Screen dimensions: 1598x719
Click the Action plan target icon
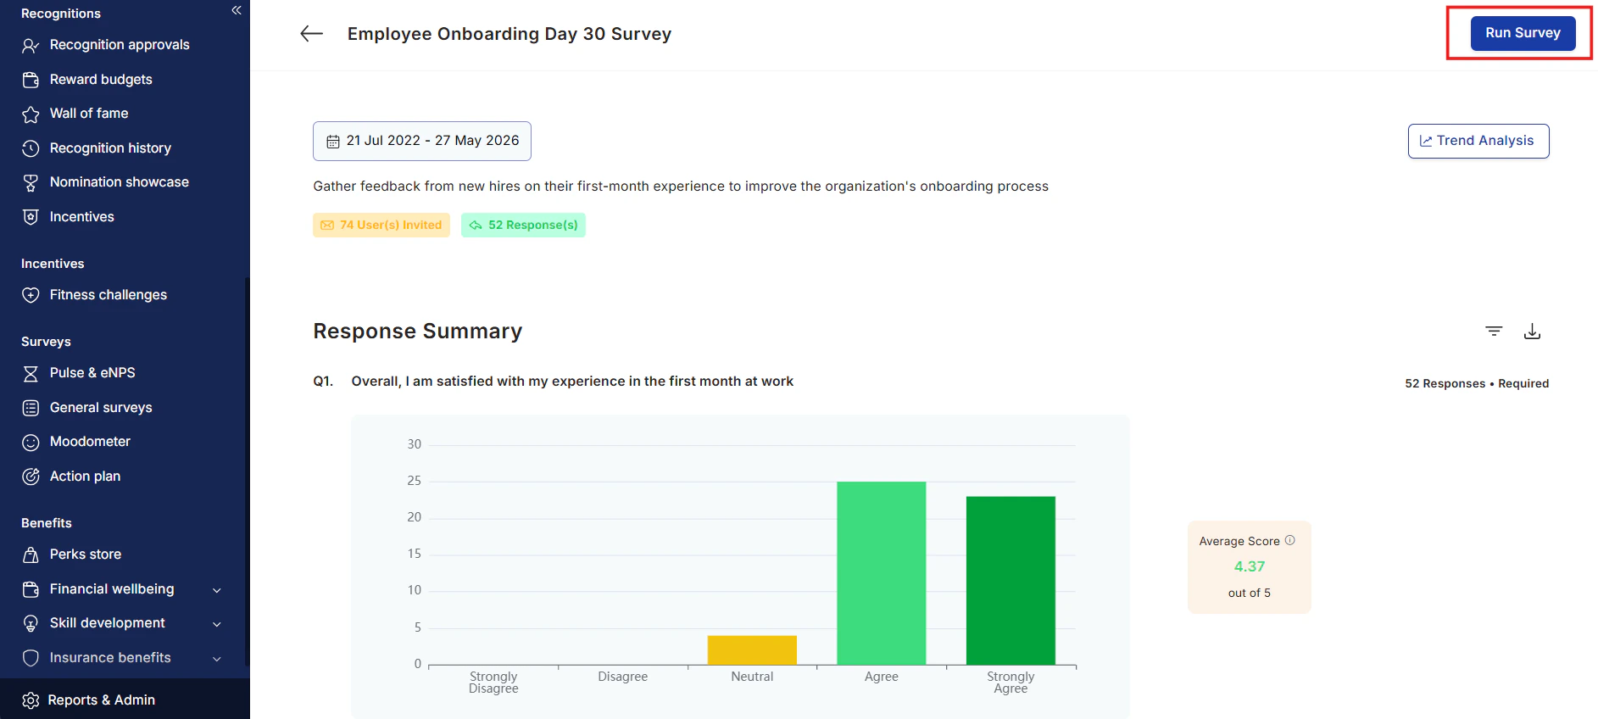[x=31, y=477]
